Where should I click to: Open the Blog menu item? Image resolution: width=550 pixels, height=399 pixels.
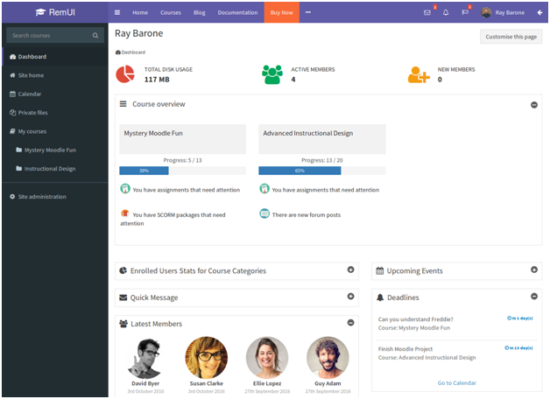(x=199, y=12)
